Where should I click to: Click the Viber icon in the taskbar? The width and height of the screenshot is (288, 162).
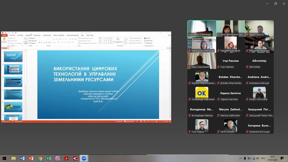click(x=58, y=158)
